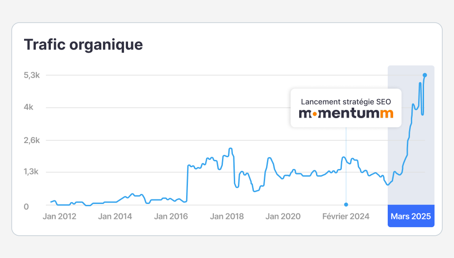Click the Février 2024 marker dot on the axis
454x258 pixels.
346,204
